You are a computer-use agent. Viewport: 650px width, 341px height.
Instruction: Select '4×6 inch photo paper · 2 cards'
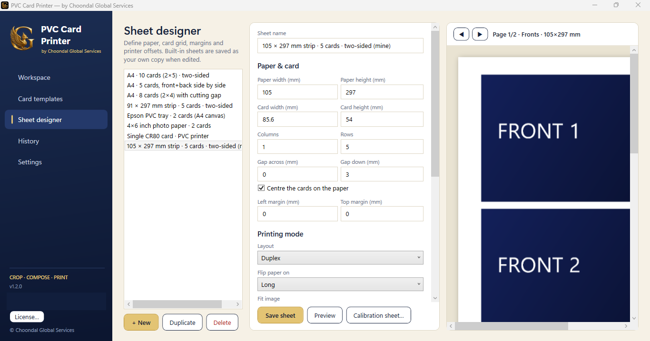pyautogui.click(x=183, y=125)
